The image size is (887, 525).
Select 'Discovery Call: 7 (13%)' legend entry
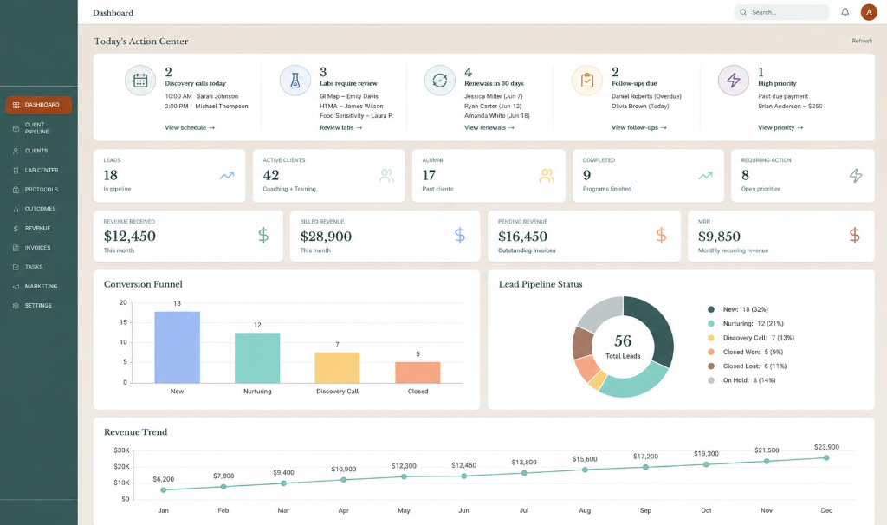click(x=751, y=338)
